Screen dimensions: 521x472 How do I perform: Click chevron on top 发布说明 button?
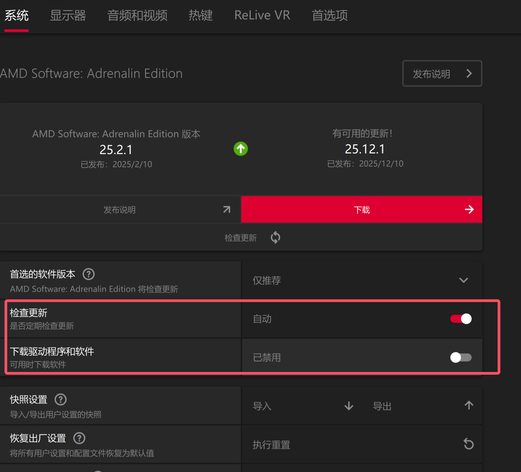[x=469, y=73]
